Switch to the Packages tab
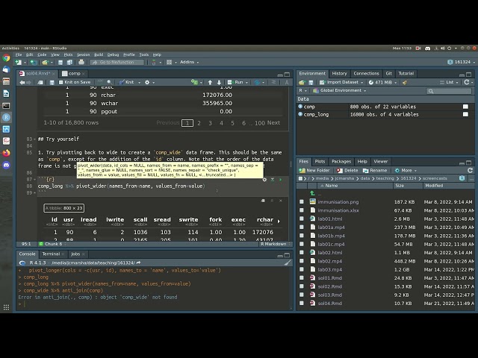This screenshot has width=478, height=358. (341, 162)
